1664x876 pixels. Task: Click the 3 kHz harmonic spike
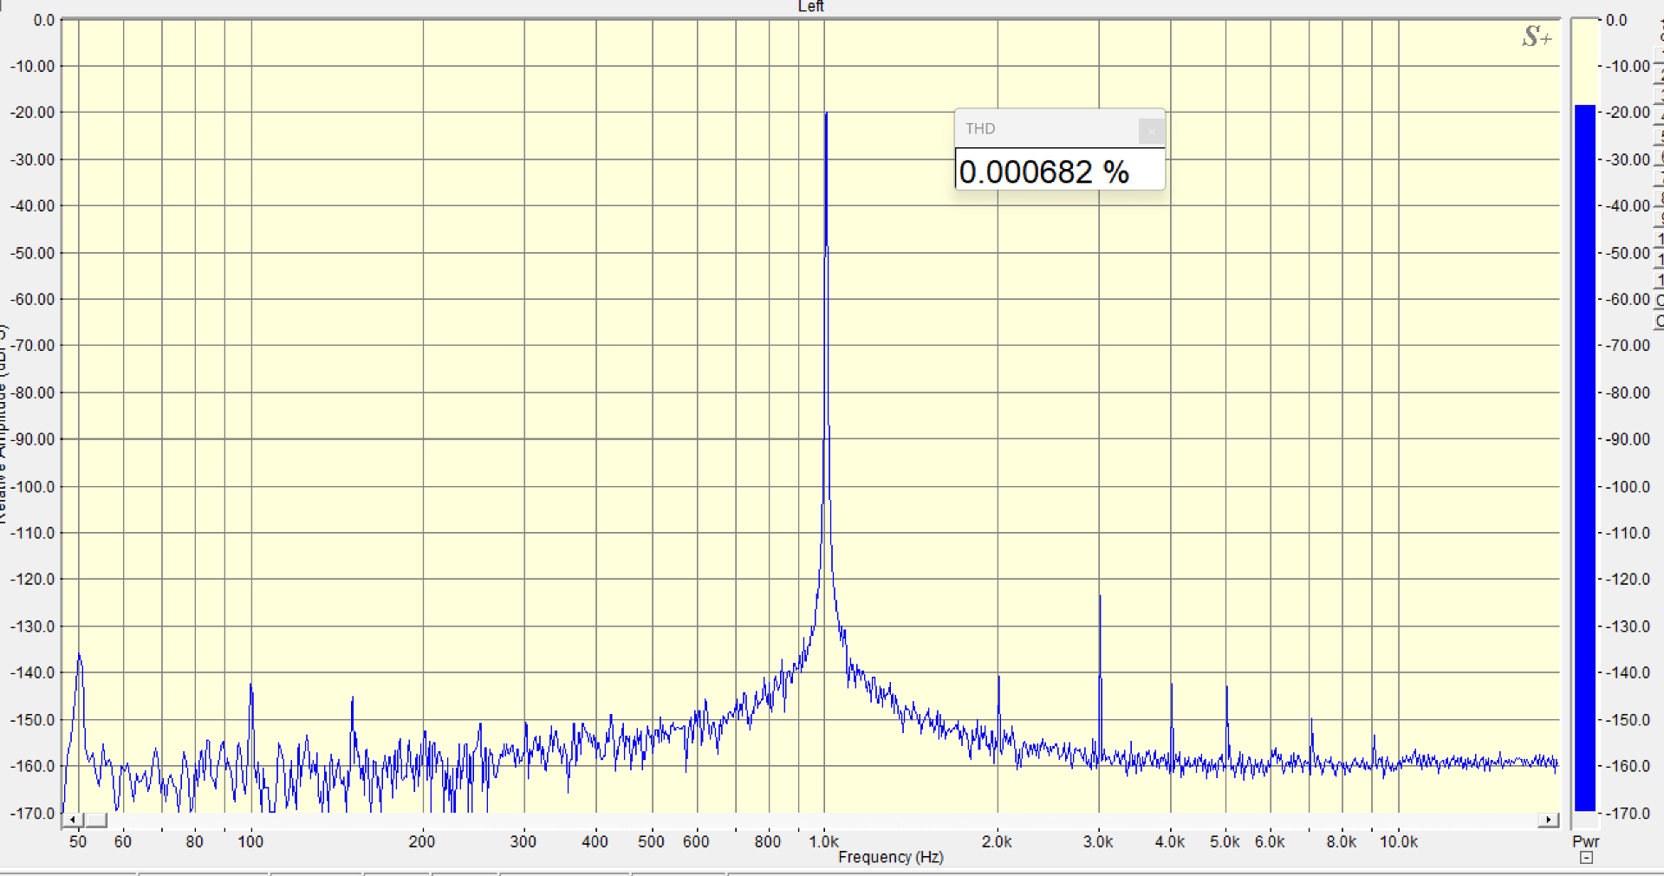coord(1100,598)
